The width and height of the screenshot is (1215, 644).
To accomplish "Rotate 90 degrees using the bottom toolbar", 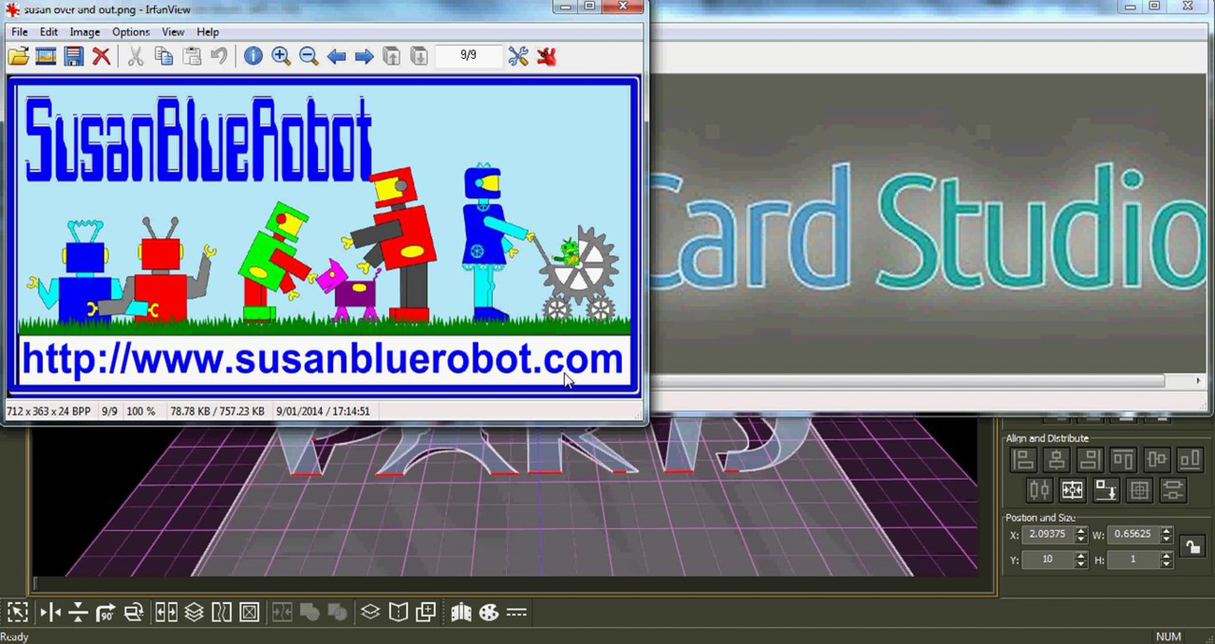I will [105, 613].
